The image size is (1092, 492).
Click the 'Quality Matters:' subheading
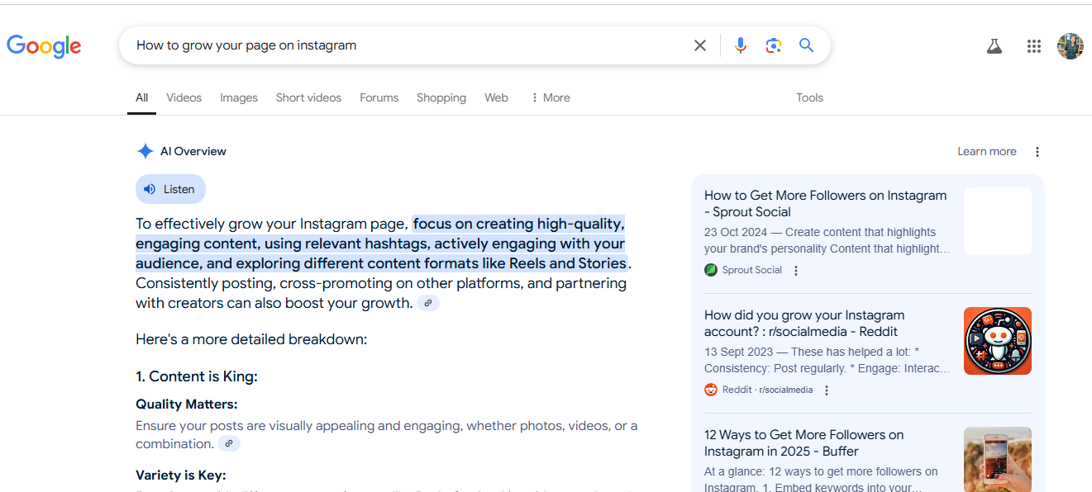point(187,404)
